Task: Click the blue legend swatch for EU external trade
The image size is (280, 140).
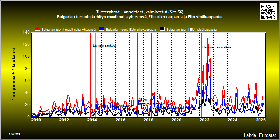Action: [x=101, y=29]
